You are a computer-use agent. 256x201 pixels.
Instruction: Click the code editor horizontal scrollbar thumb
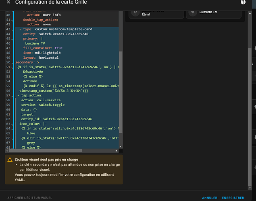tap(46, 151)
